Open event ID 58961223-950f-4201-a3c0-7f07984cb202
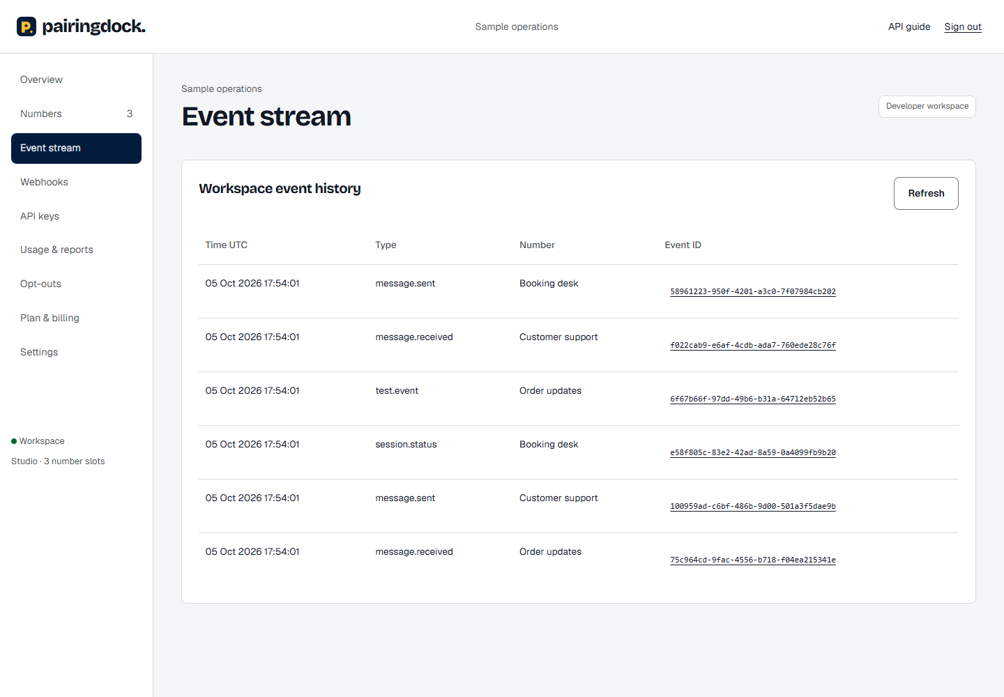 pyautogui.click(x=753, y=292)
